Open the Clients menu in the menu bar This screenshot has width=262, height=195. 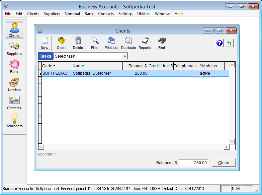pos(33,14)
